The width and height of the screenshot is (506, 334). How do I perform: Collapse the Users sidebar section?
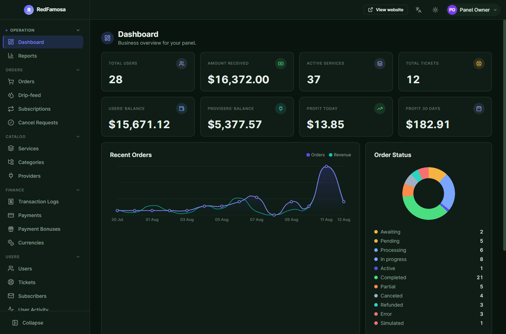pyautogui.click(x=78, y=257)
